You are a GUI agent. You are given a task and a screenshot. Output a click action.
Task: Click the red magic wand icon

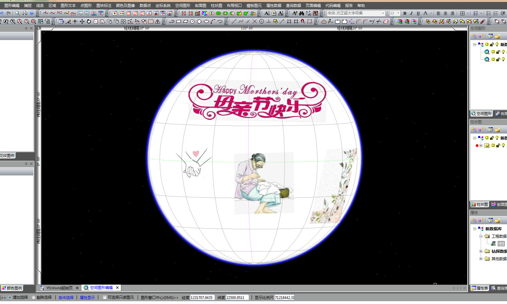pos(483,21)
